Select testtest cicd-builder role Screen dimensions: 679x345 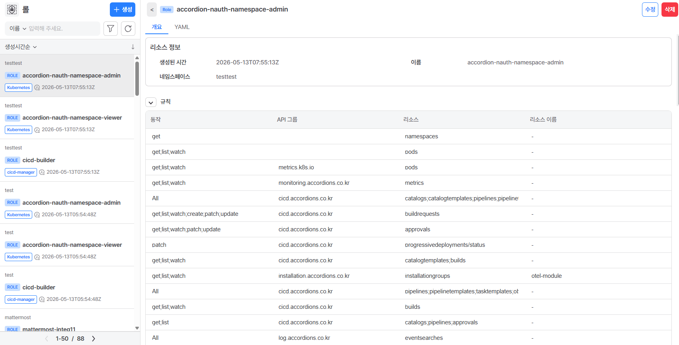(x=67, y=160)
